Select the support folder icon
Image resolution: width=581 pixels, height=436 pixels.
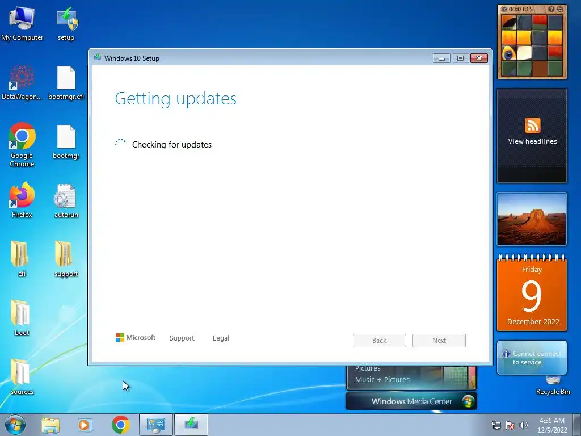point(66,259)
